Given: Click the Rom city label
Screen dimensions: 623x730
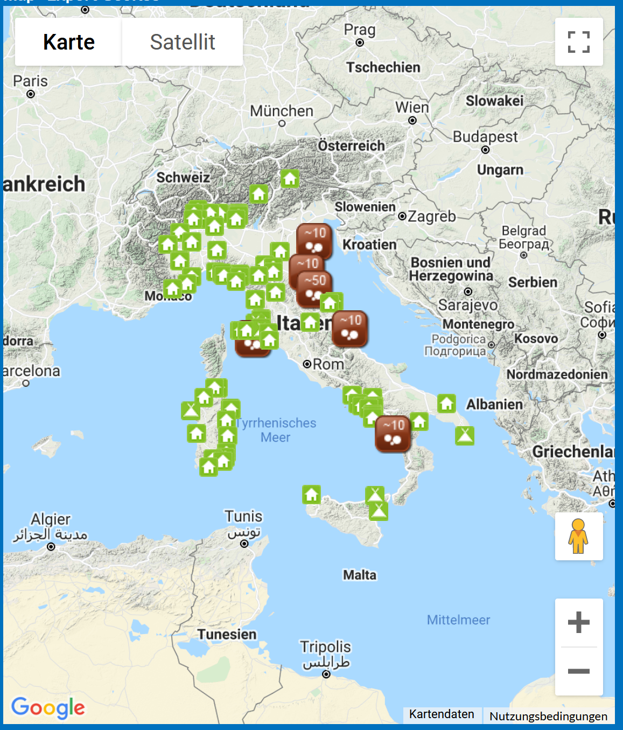Looking at the screenshot, I should (328, 364).
